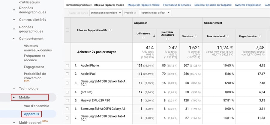Click the Apple iPhone device name

click(x=90, y=65)
